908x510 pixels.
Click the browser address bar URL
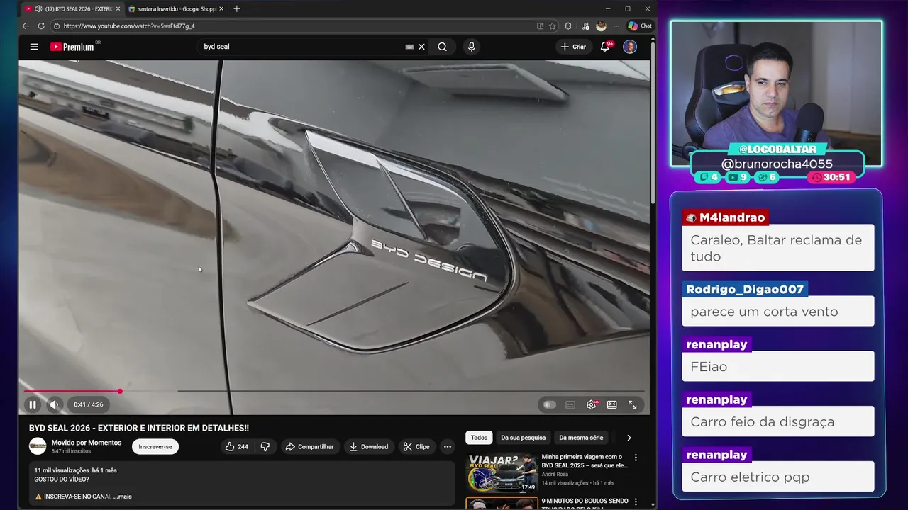click(129, 26)
